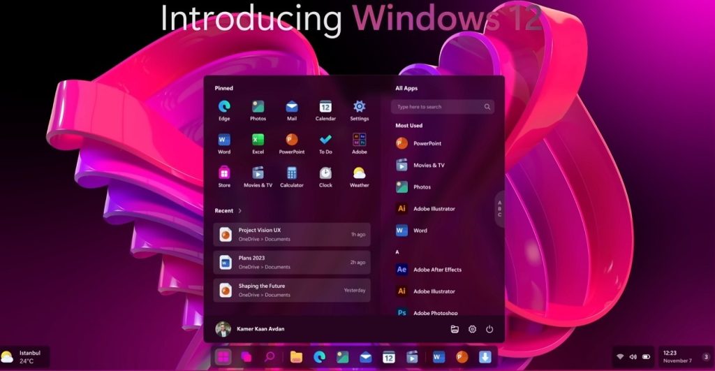This screenshot has width=715, height=371.
Task: Click the Type here to search field
Action: point(442,107)
